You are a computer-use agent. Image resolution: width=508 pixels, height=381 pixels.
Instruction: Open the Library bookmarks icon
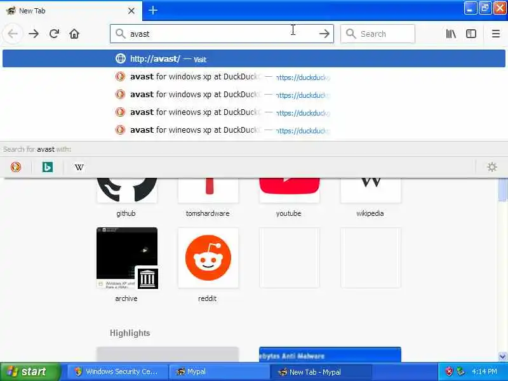coord(451,34)
